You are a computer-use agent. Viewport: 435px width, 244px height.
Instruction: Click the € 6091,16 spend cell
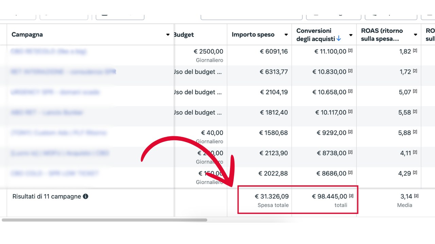(x=274, y=52)
